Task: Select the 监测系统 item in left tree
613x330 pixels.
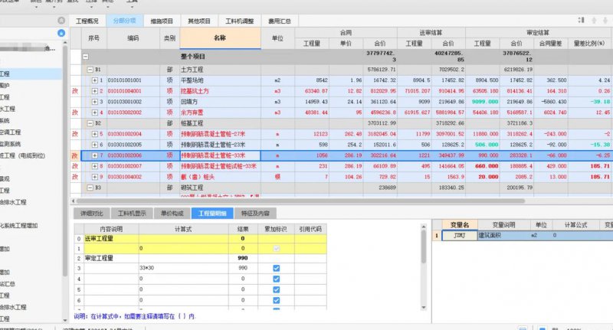Action: click(x=10, y=144)
